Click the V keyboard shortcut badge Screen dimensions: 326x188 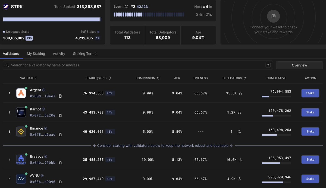[268, 65]
